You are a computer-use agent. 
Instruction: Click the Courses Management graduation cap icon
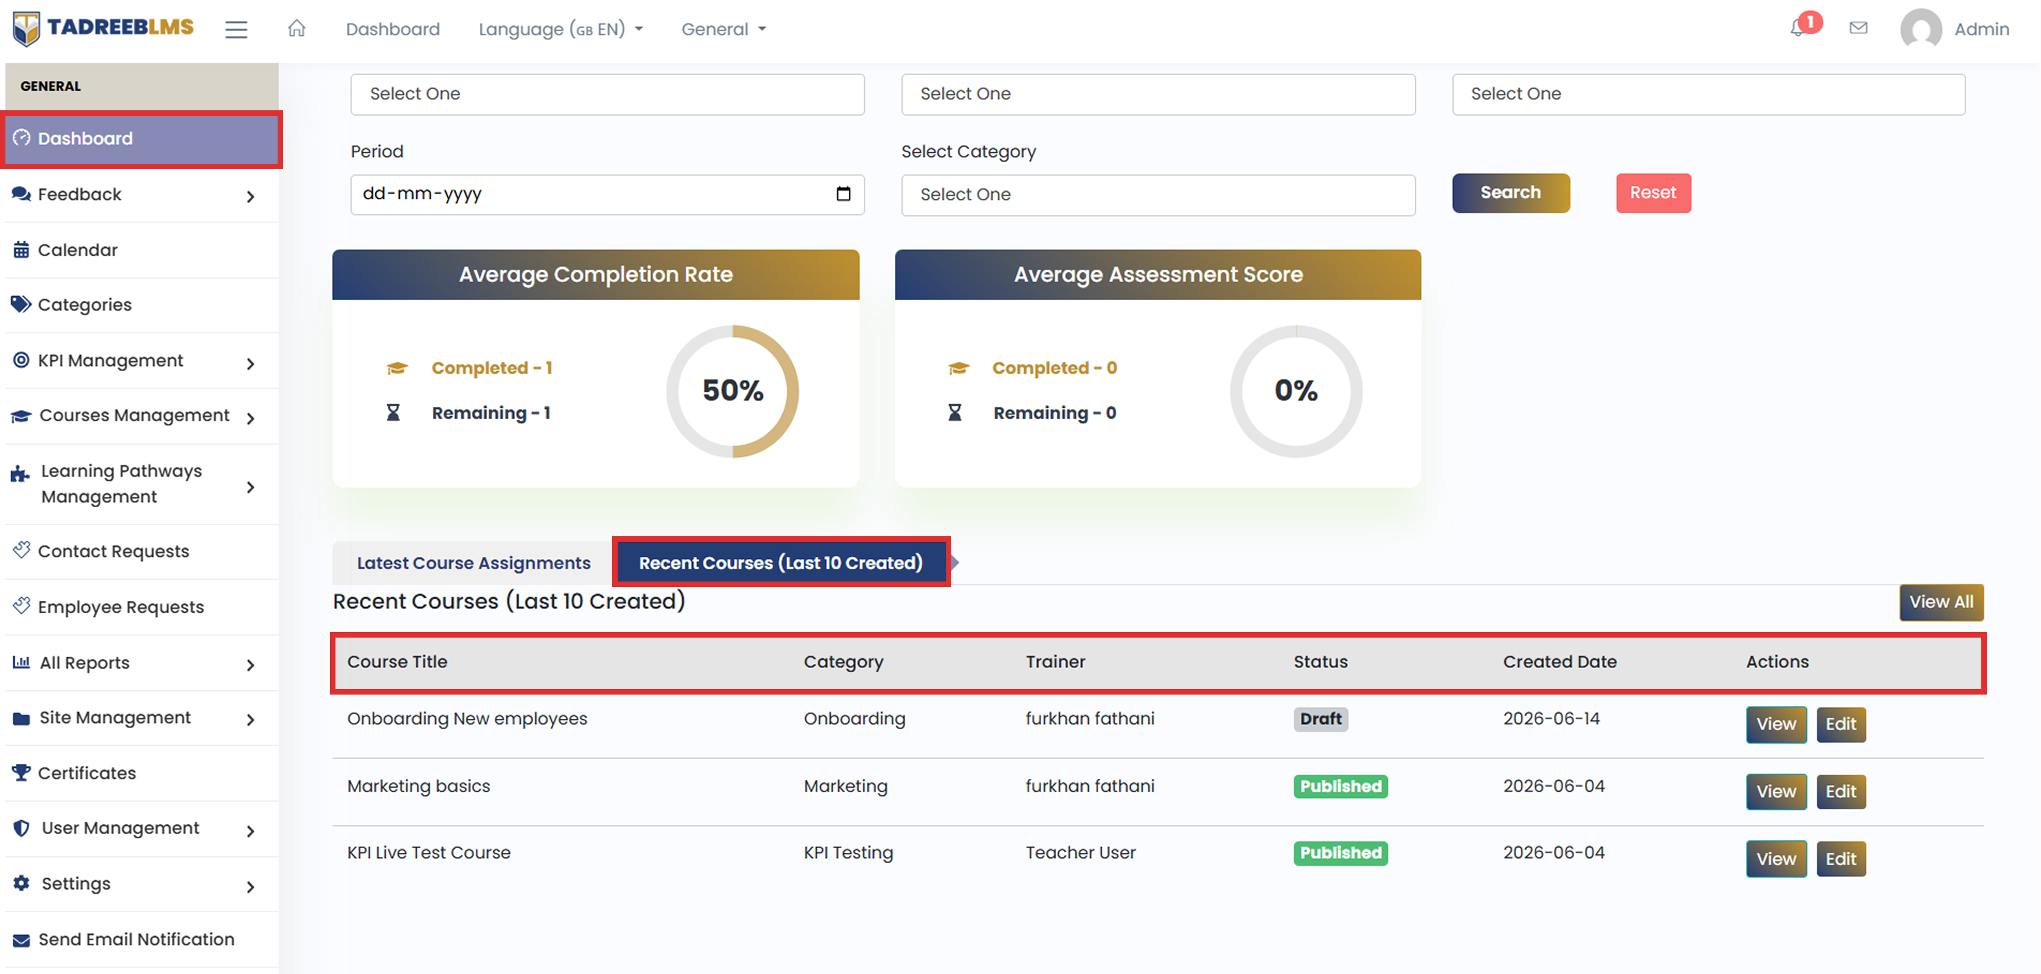[x=21, y=415]
